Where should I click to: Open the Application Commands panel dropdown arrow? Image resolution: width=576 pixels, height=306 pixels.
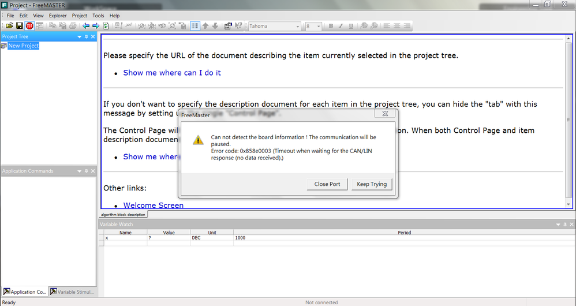click(79, 171)
